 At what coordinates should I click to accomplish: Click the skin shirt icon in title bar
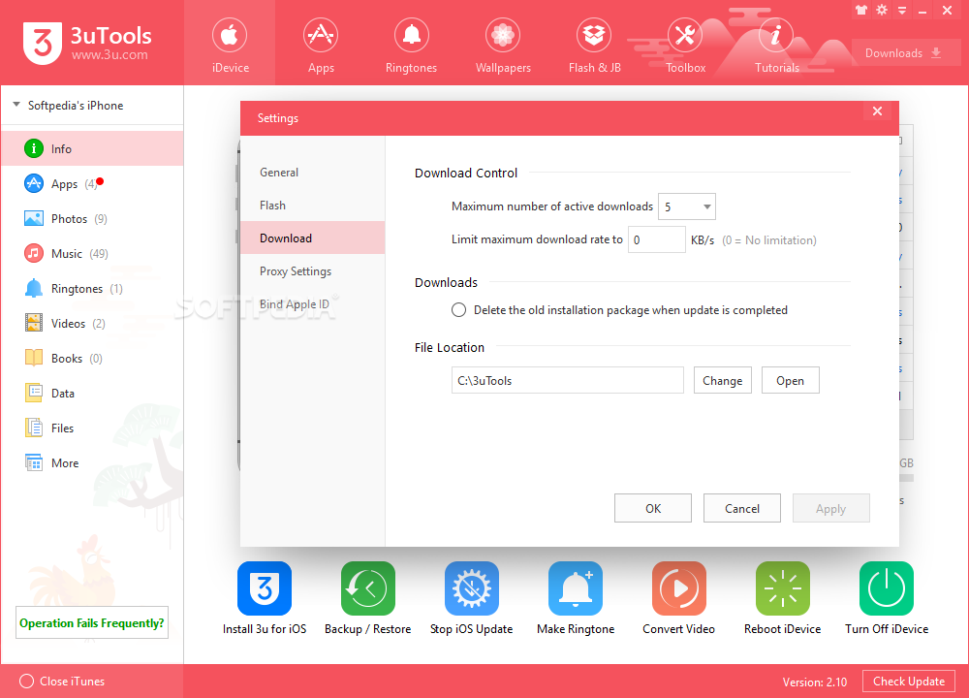(x=861, y=10)
